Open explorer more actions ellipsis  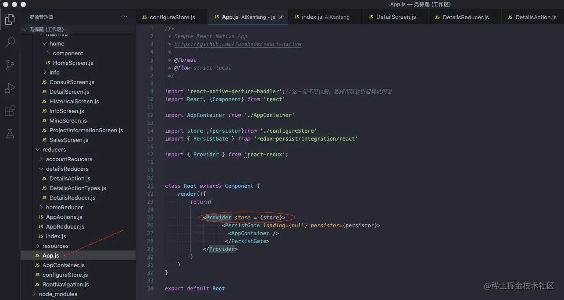[x=124, y=17]
